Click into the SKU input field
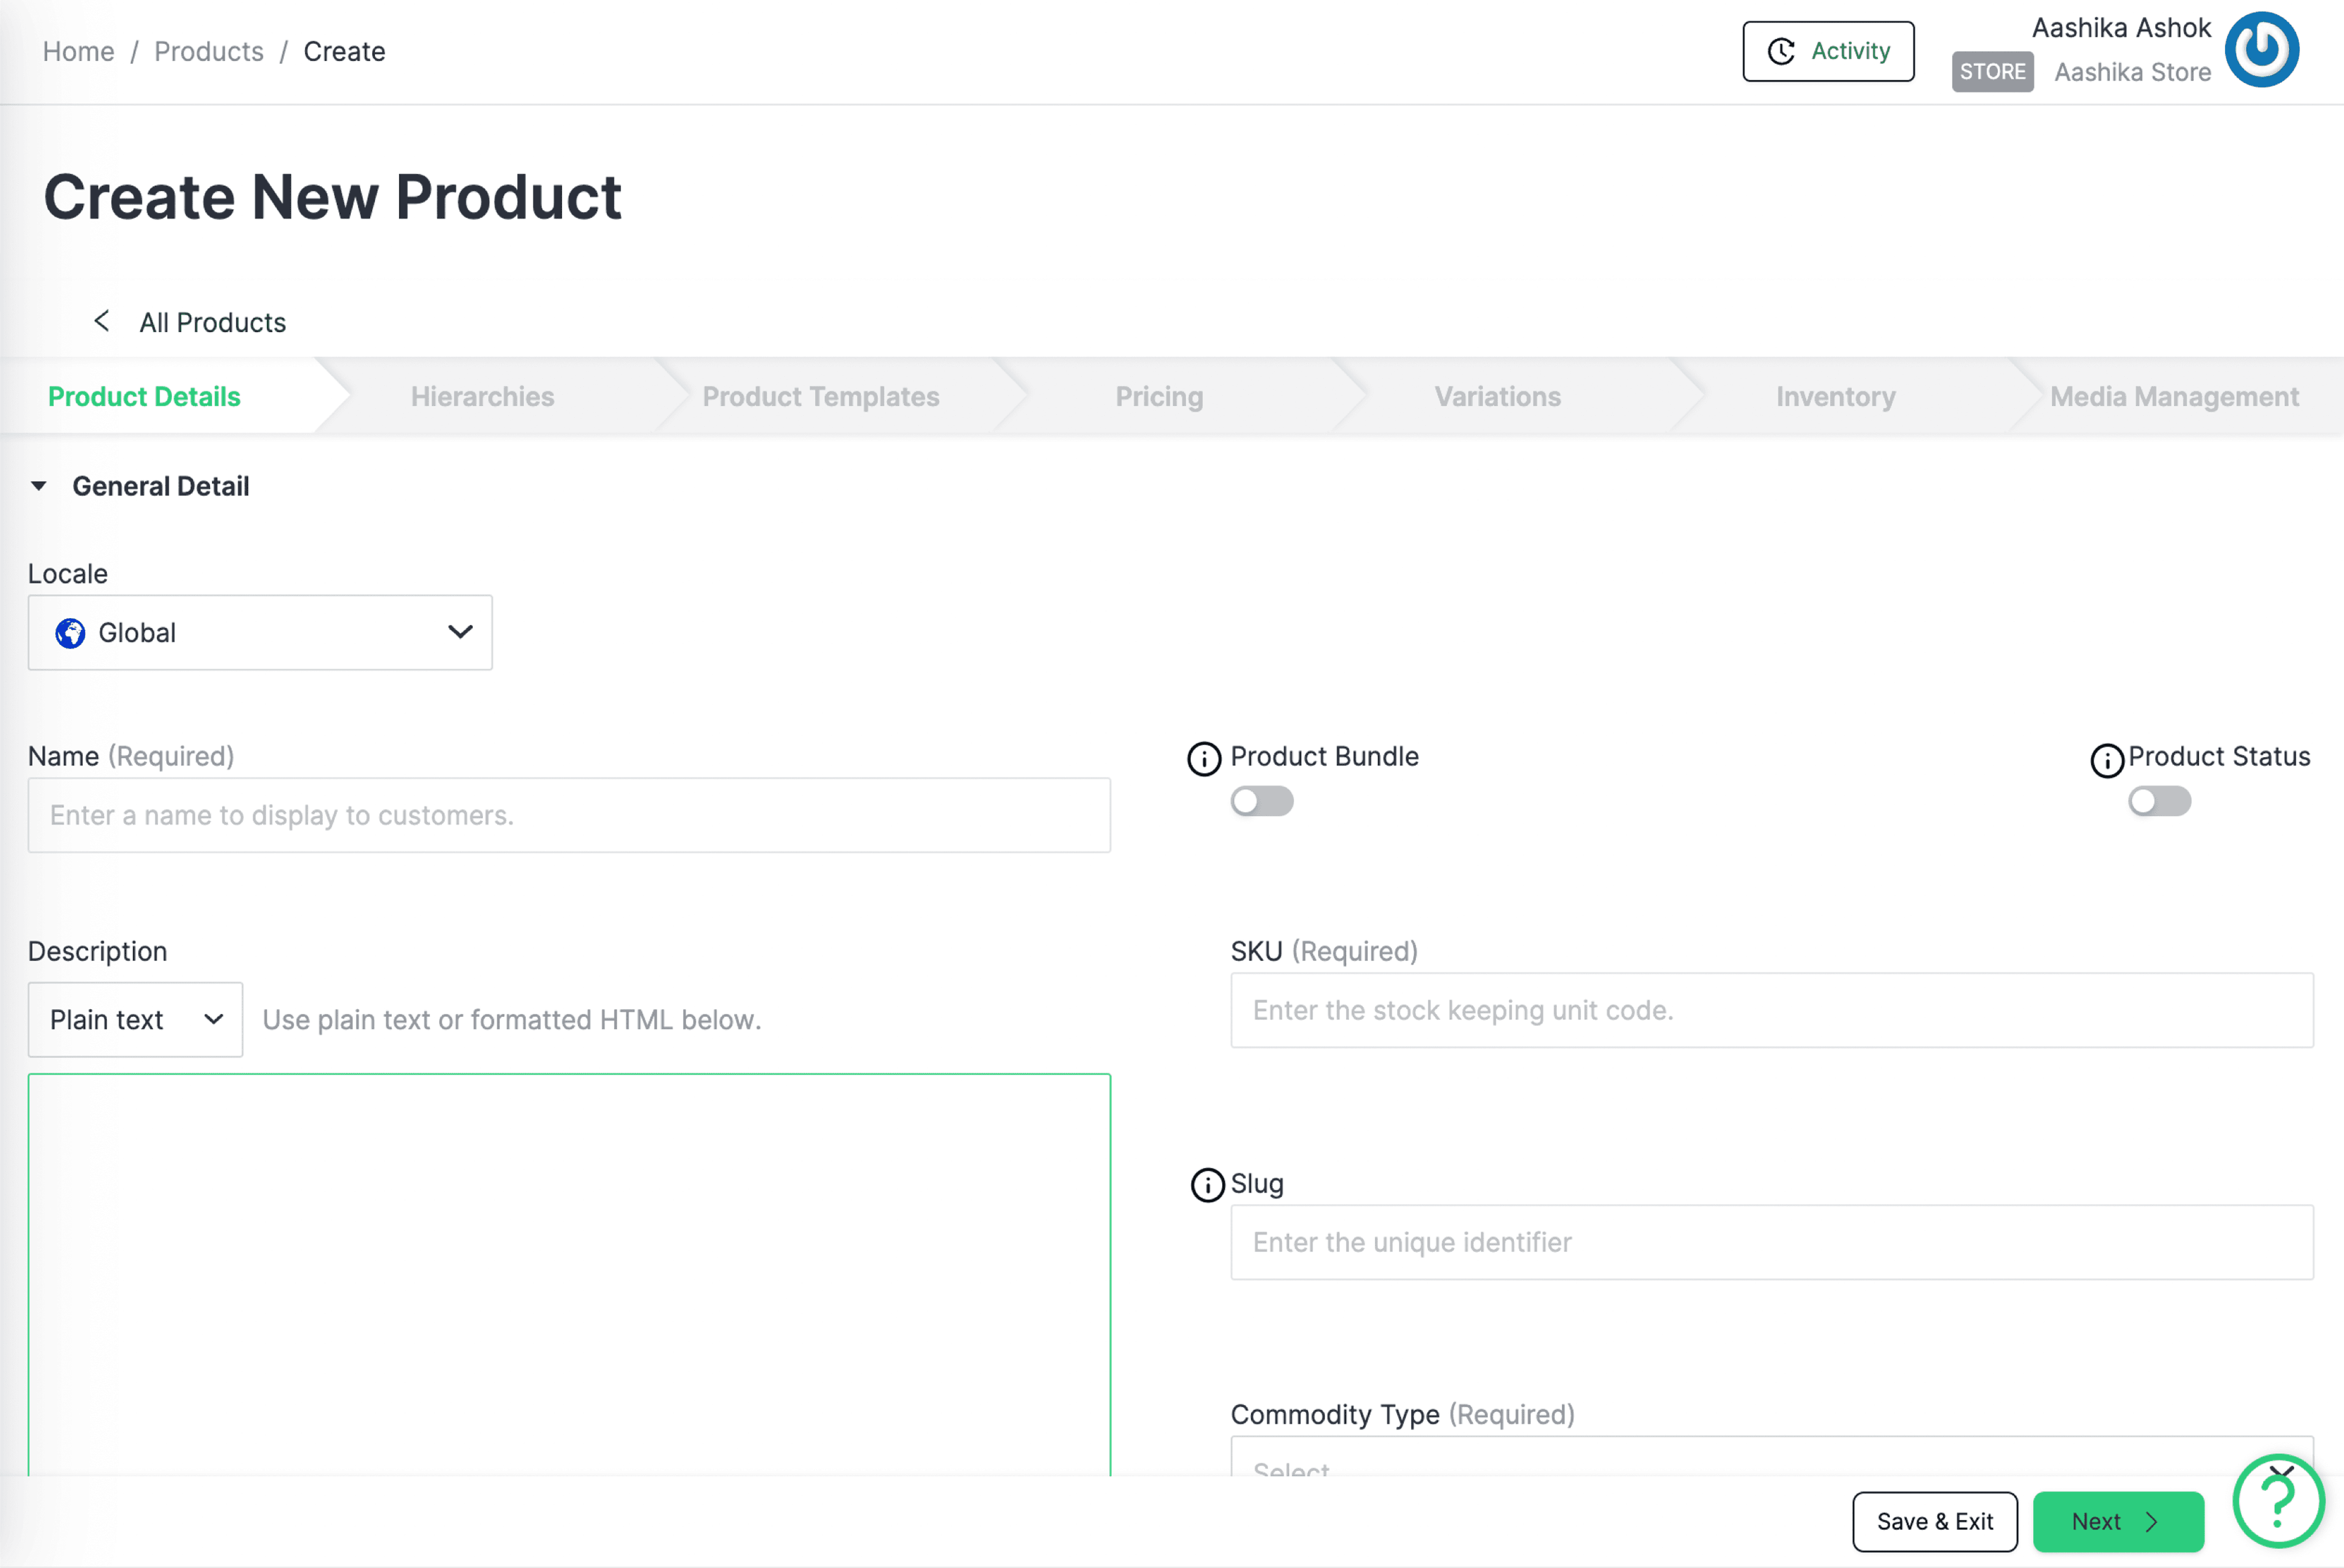Viewport: 2344px width, 1568px height. point(1771,1010)
